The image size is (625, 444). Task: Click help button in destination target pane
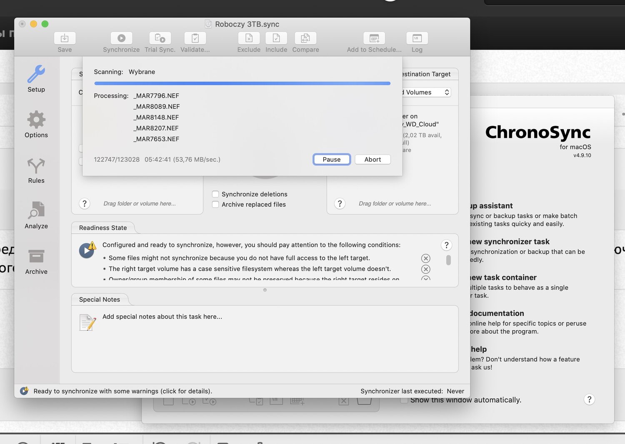point(340,204)
